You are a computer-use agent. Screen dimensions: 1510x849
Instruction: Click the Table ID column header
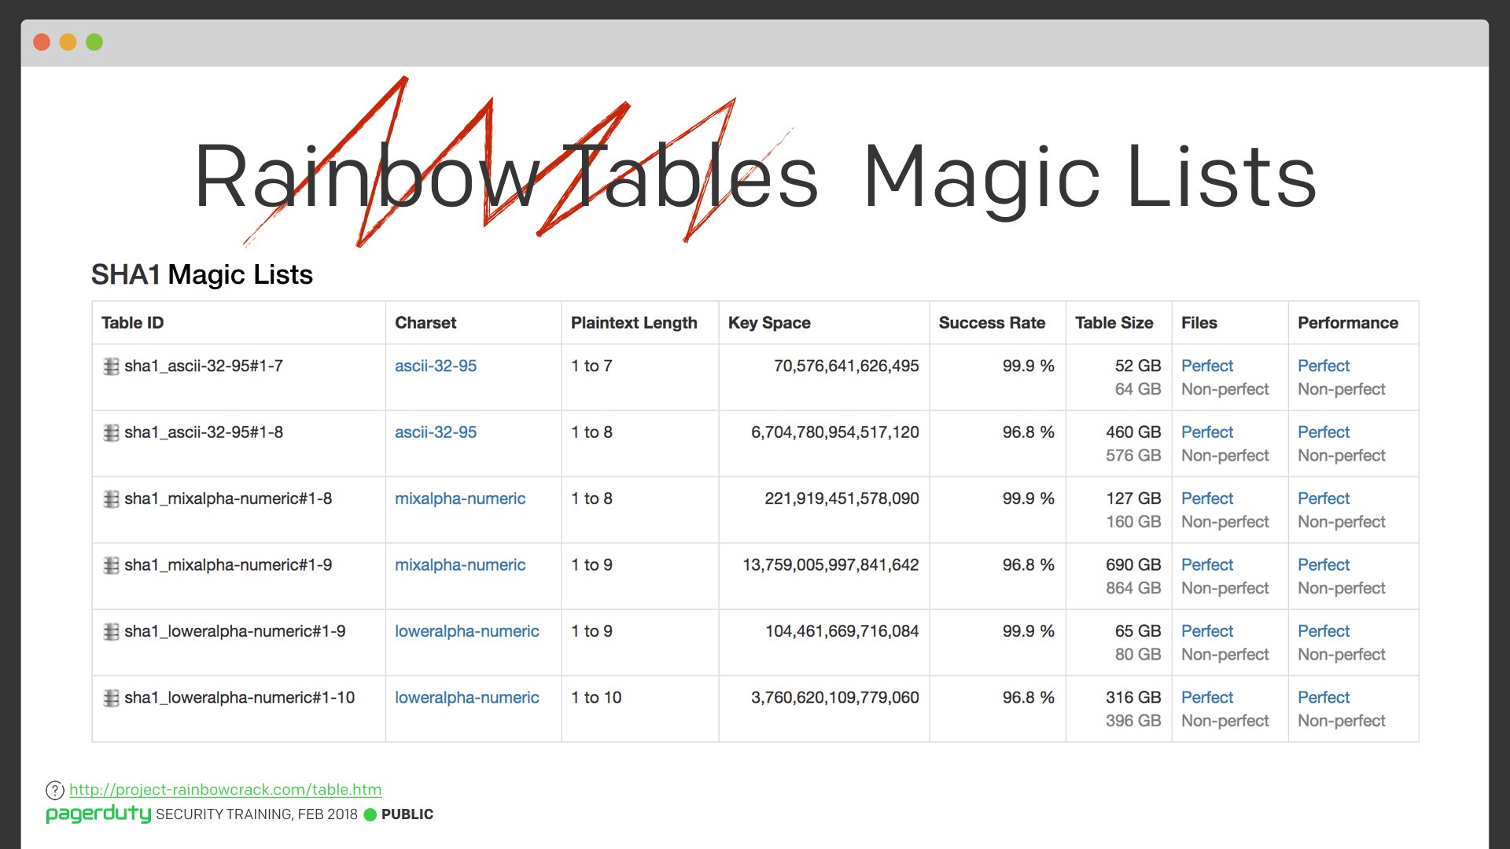132,322
